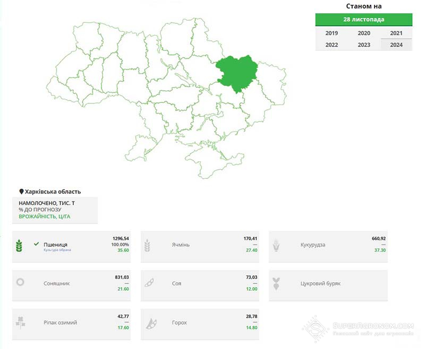425x349 pixels.
Task: Click the SuperAgronom.com logo link
Action: (x=358, y=329)
